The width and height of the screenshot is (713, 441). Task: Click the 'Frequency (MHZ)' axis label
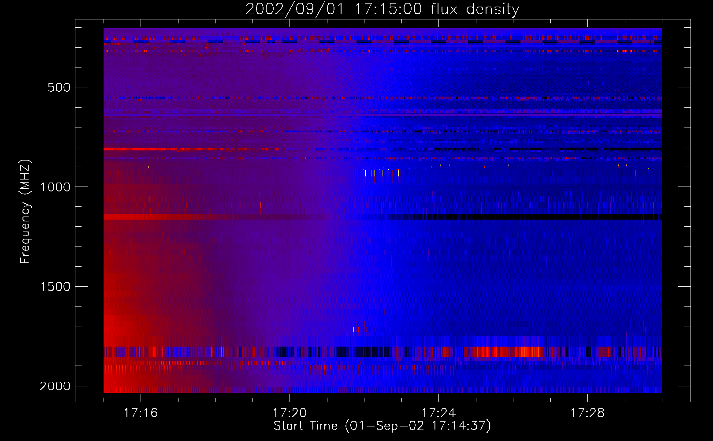click(x=25, y=212)
